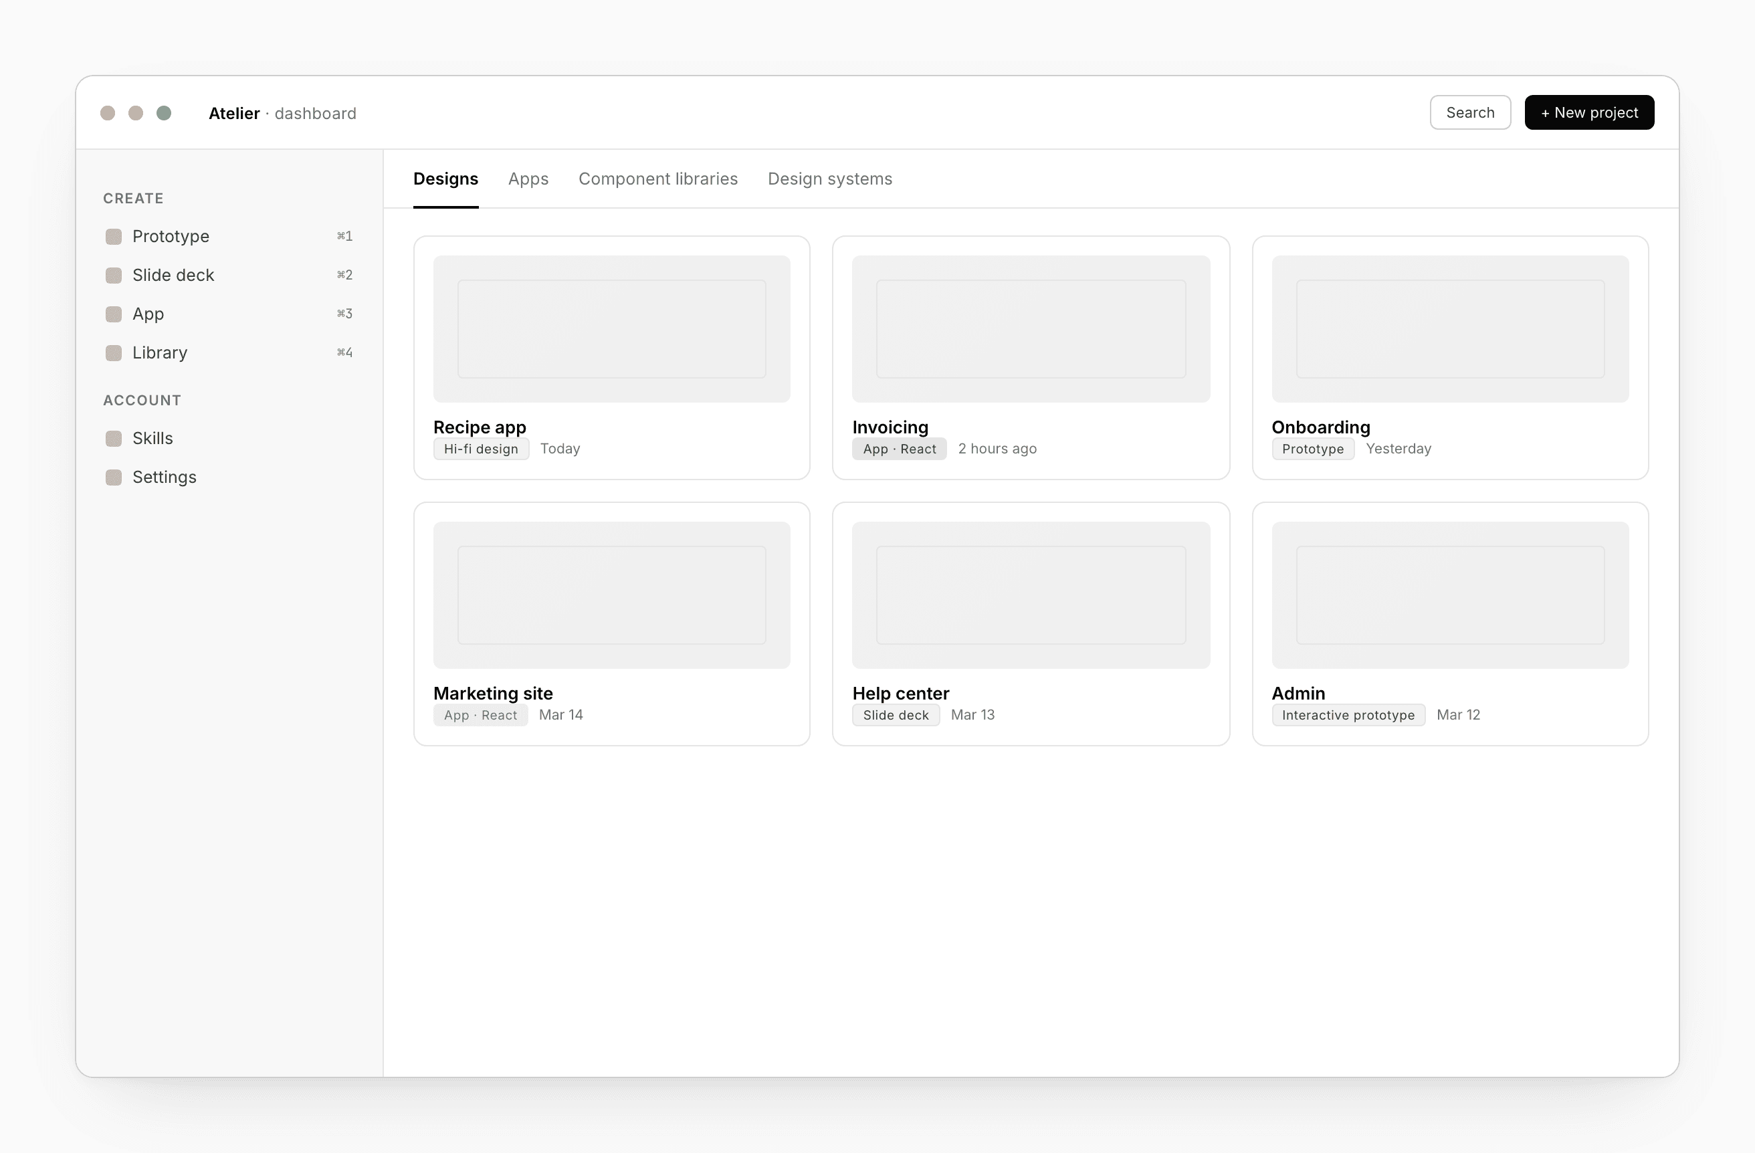Click the App sidebar icon
1755x1153 pixels.
pyautogui.click(x=114, y=314)
